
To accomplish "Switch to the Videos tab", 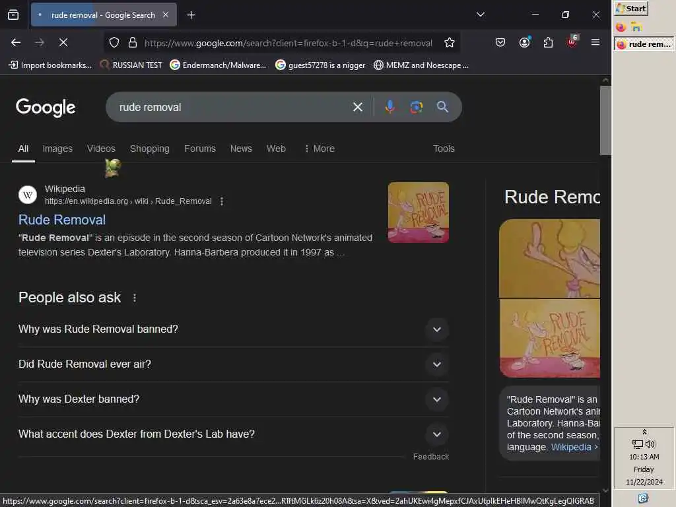I will [x=101, y=149].
